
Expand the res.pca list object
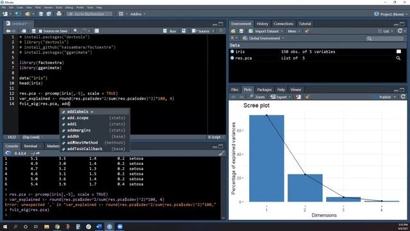coord(232,58)
